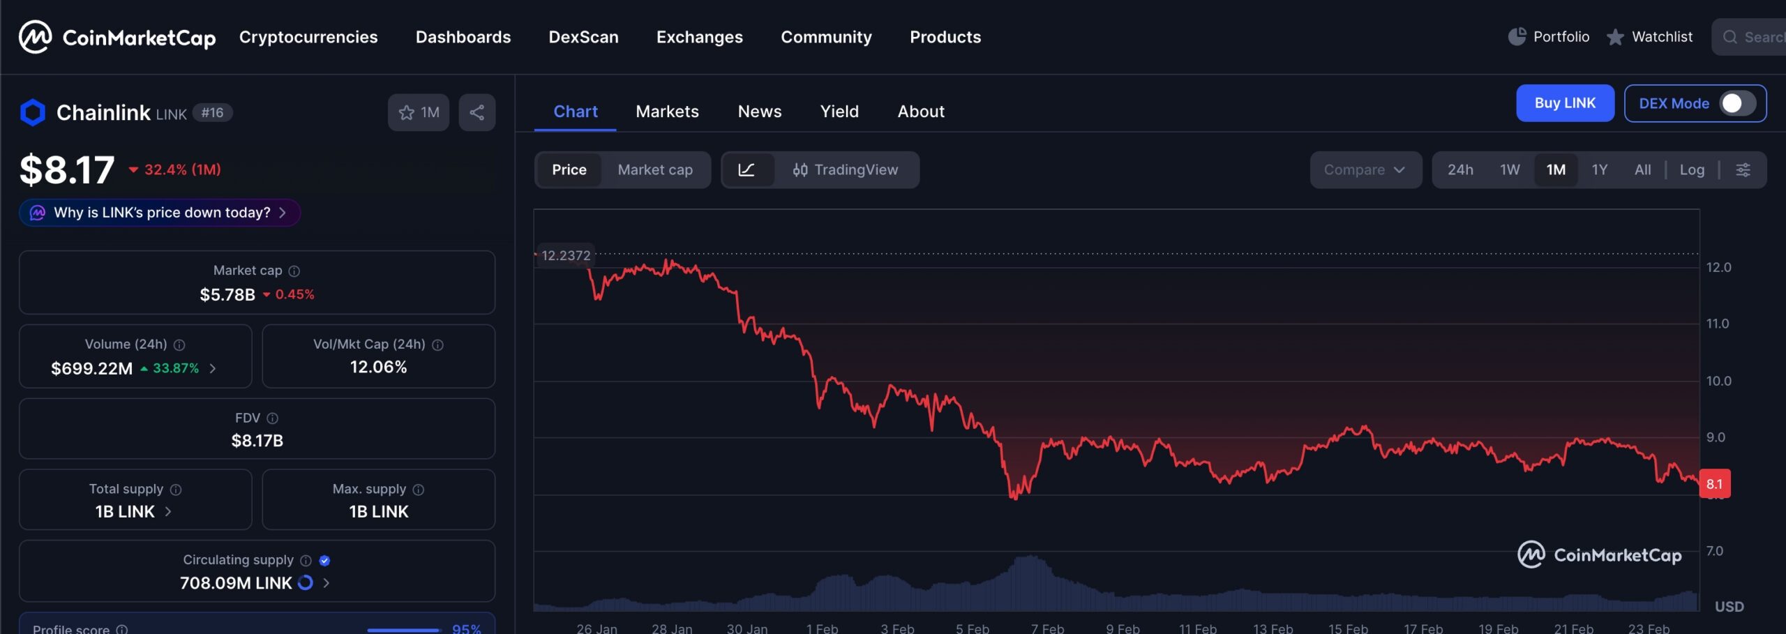Click the verified circulating supply badge
This screenshot has height=634, width=1786.
click(324, 560)
